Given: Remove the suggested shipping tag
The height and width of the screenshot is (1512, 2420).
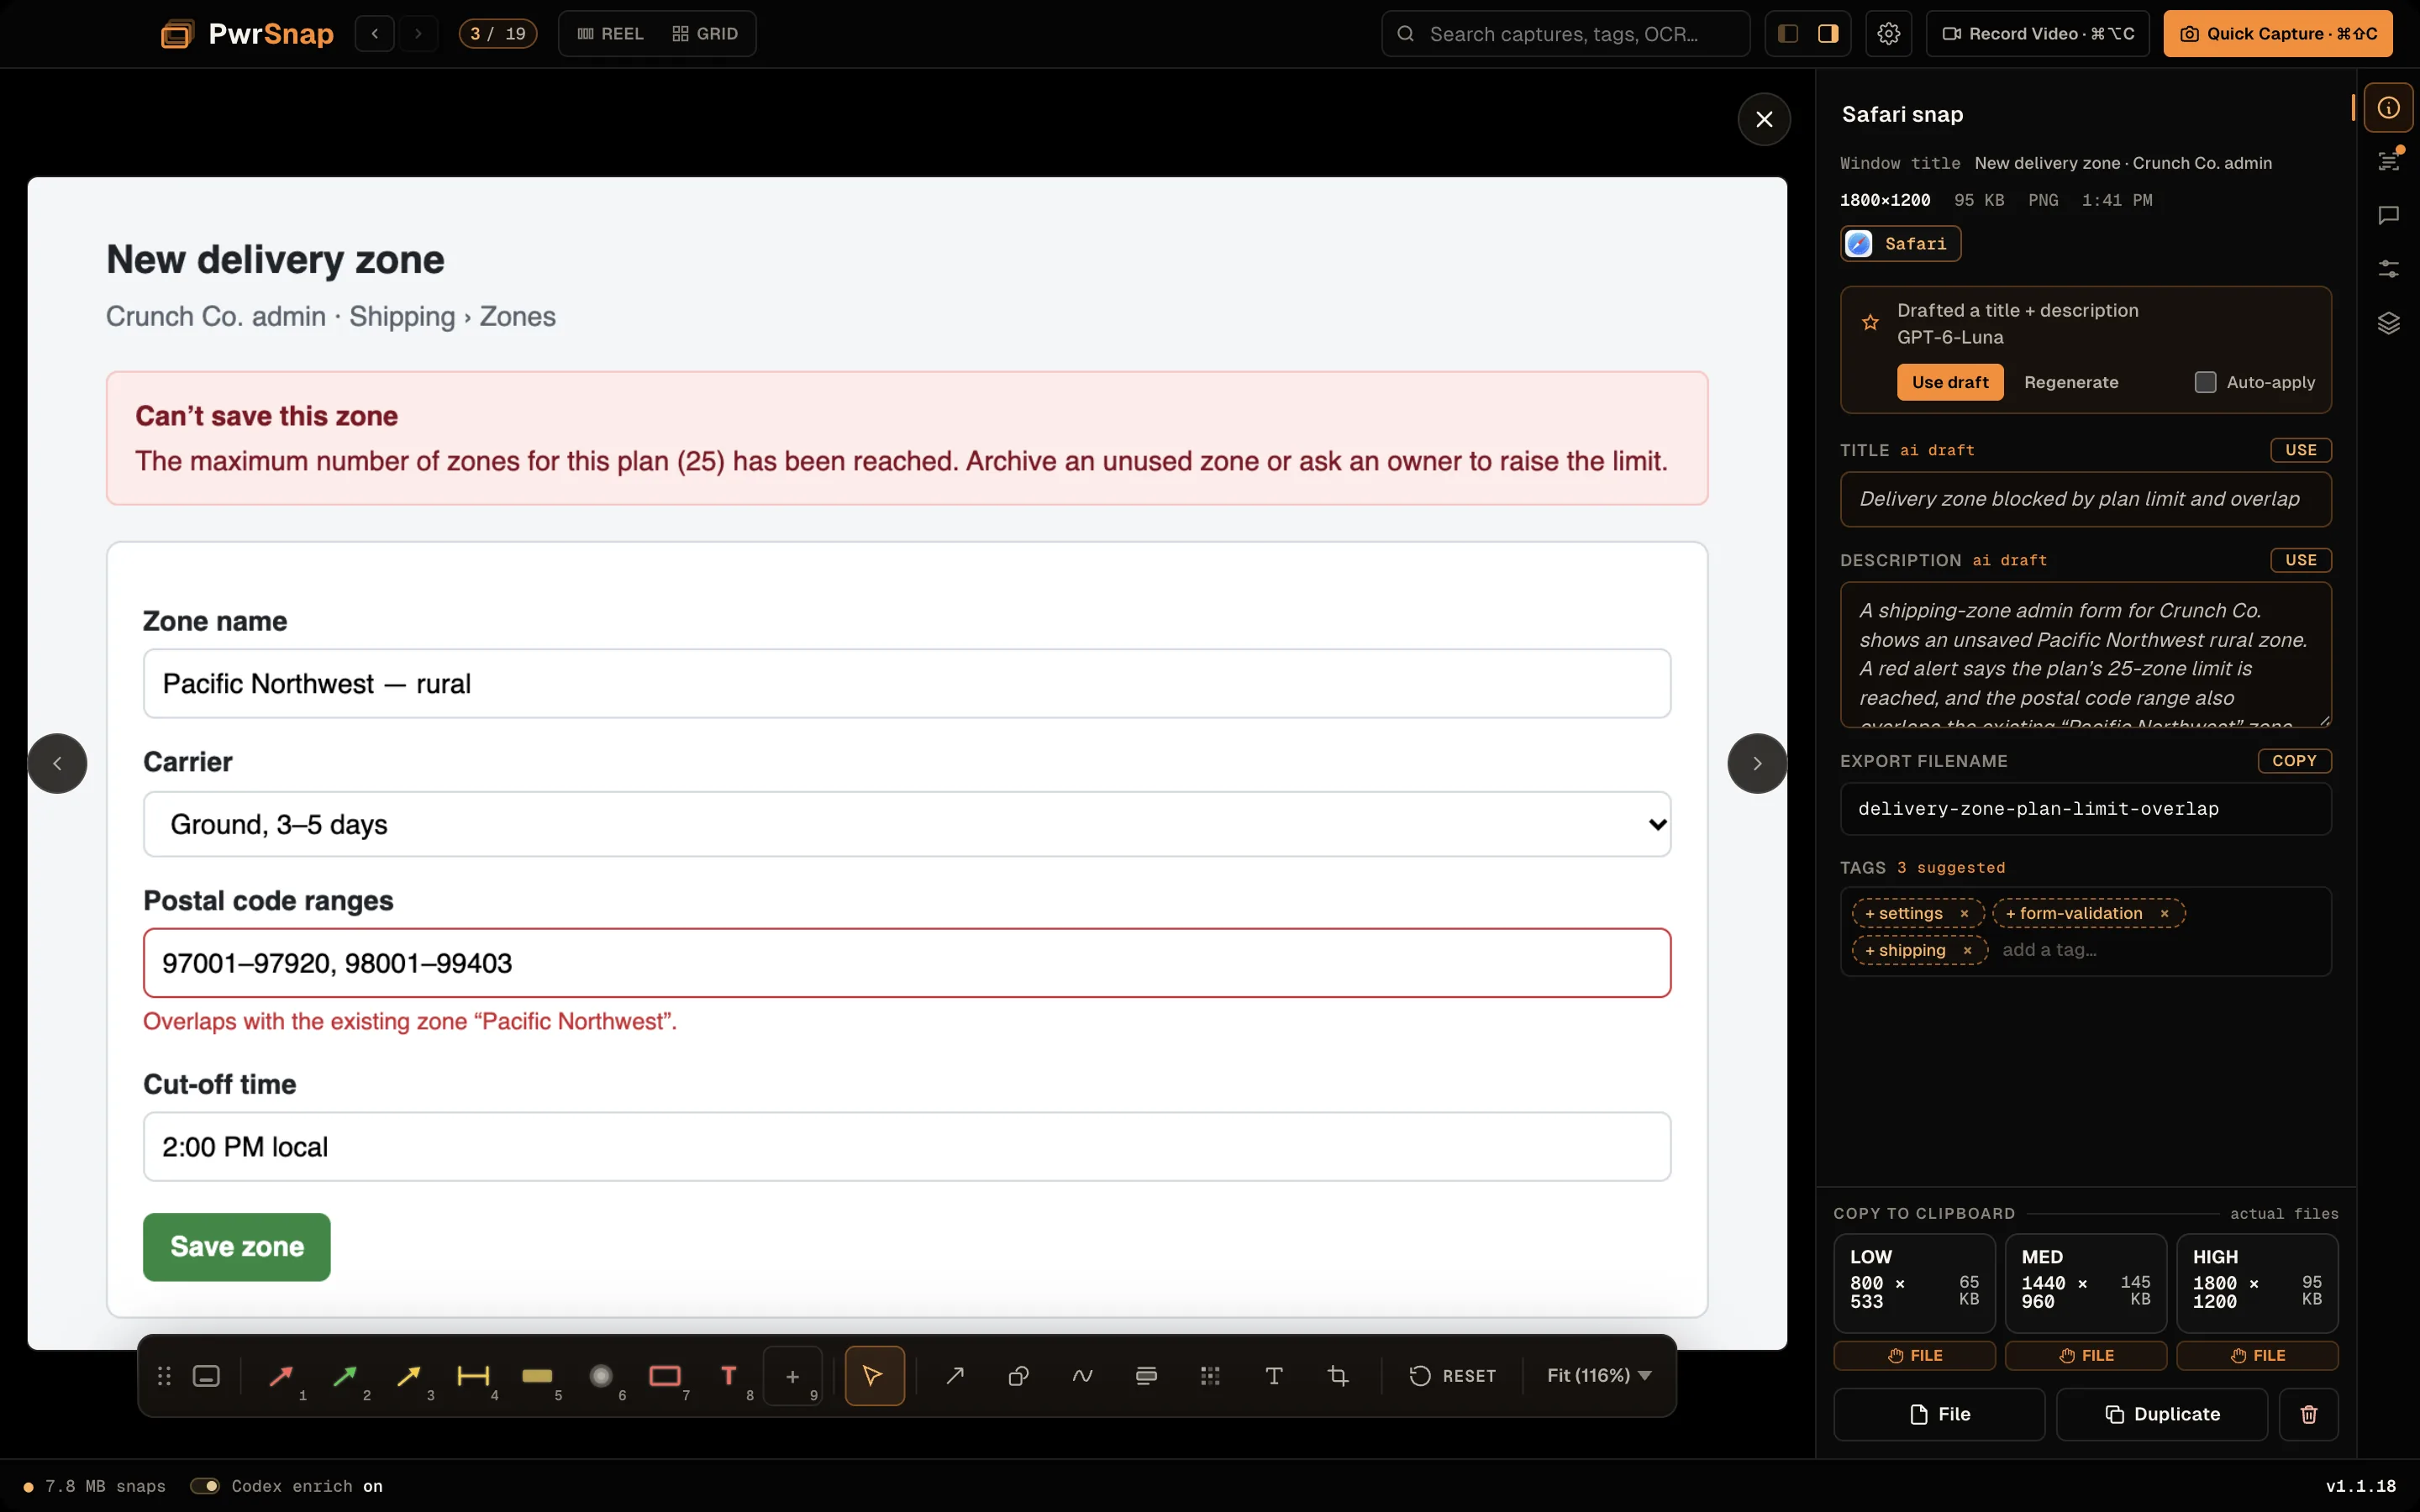Looking at the screenshot, I should tap(1967, 950).
